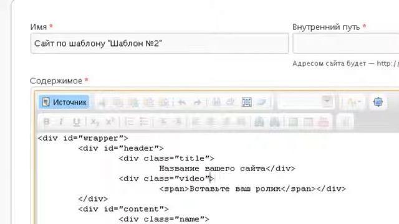Open the paragraph format dropdown

(x=305, y=102)
